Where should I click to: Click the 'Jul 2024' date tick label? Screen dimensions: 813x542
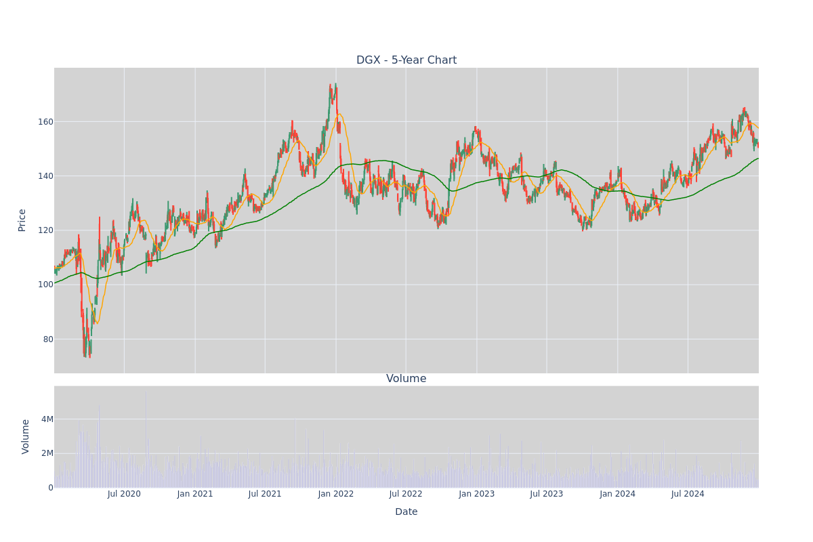(x=688, y=494)
